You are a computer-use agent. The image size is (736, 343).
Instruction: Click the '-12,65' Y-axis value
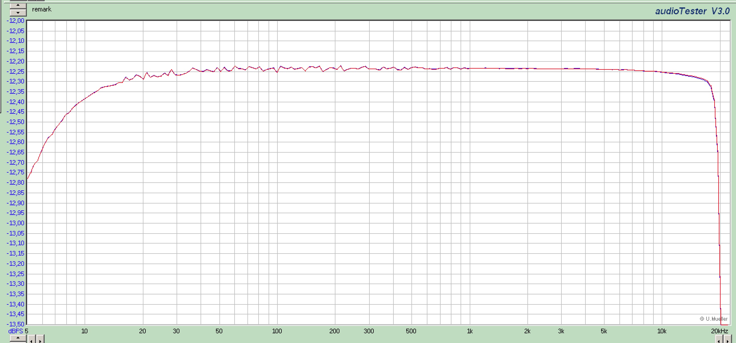[16, 152]
